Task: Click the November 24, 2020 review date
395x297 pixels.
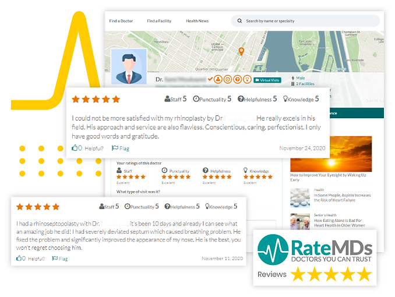Action: [302, 148]
